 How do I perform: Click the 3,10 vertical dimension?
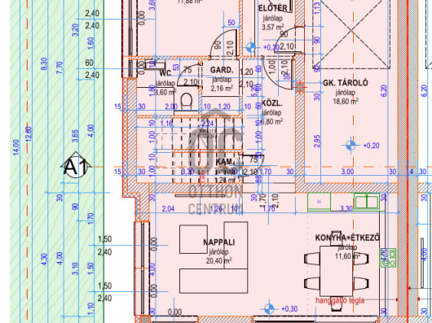[x=76, y=268]
